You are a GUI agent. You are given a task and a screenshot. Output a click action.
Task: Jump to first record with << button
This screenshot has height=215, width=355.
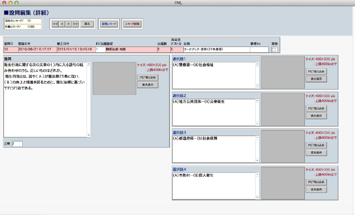55,24
